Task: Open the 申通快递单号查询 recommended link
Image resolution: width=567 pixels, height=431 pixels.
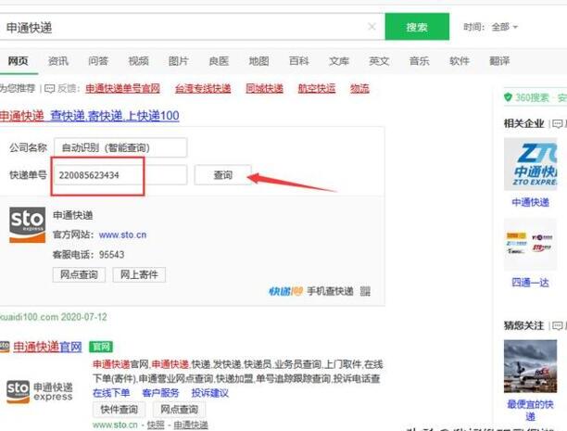Action: 122,89
